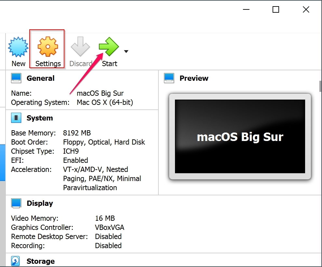The width and height of the screenshot is (322, 267).
Task: Click the 16 MB video memory value
Action: pyautogui.click(x=105, y=218)
